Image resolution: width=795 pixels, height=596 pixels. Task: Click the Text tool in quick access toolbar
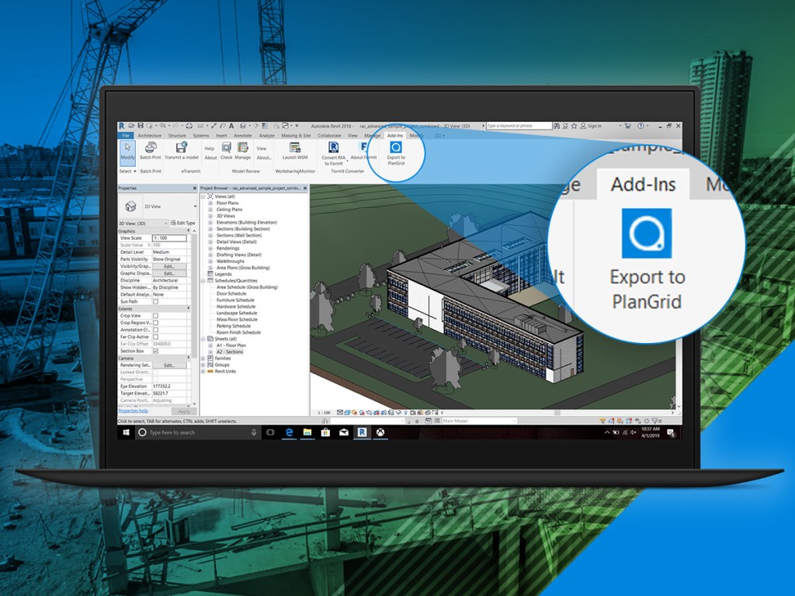pyautogui.click(x=231, y=126)
